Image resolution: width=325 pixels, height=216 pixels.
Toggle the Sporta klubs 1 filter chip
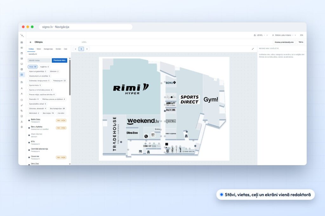click(35, 85)
